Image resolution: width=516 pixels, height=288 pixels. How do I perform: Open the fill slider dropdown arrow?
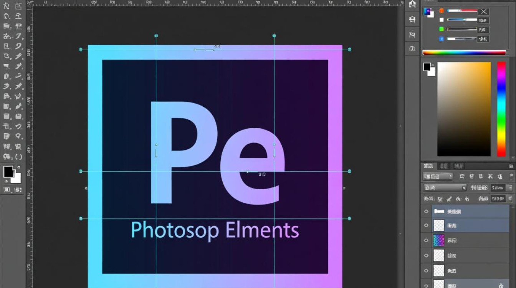coord(510,199)
